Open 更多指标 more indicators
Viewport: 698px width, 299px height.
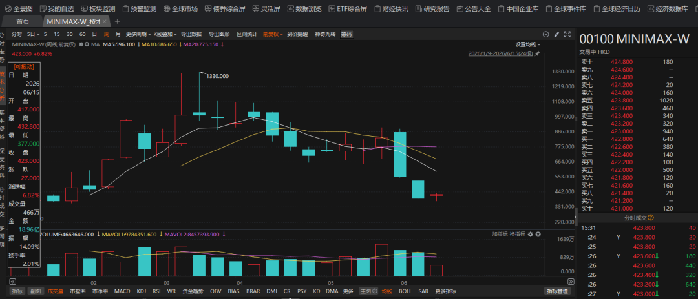(x=445, y=291)
